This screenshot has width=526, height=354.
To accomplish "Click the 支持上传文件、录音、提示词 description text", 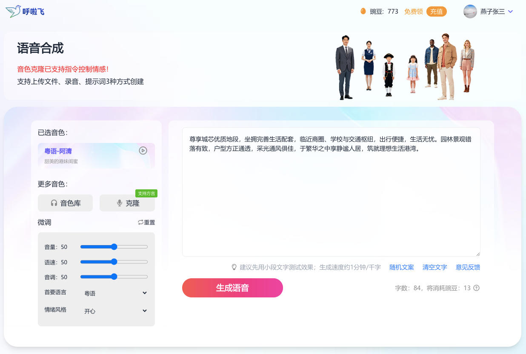I will click(80, 81).
